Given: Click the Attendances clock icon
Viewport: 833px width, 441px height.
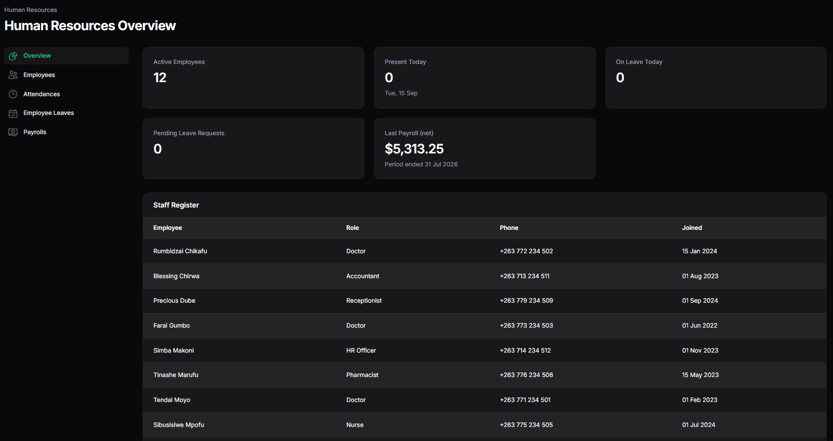Looking at the screenshot, I should 13,94.
